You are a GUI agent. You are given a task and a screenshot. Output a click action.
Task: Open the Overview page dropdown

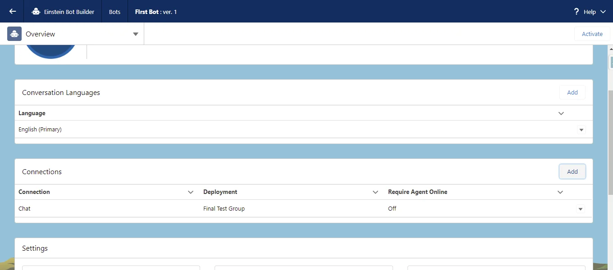click(135, 34)
